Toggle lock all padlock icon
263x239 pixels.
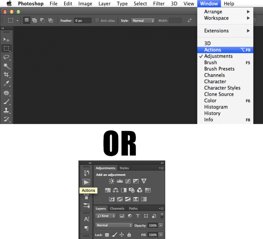pos(129,235)
